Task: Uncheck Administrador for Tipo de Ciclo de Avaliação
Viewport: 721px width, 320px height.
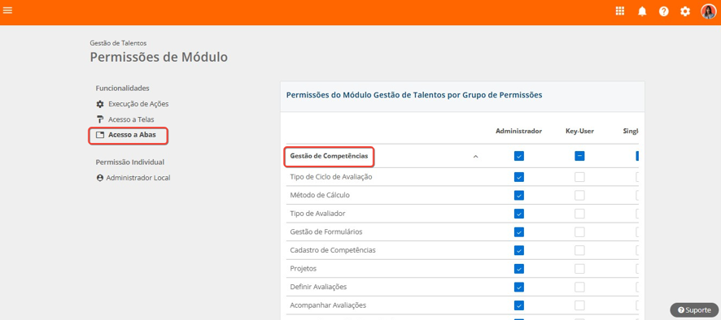Action: pyautogui.click(x=518, y=177)
